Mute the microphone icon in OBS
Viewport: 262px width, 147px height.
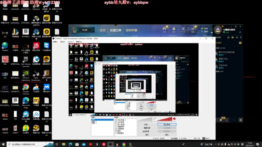155,119
